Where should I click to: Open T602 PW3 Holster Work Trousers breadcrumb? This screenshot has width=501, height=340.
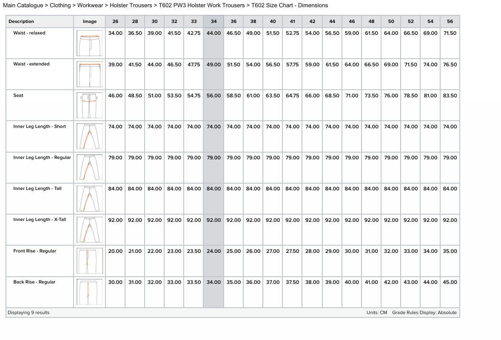click(x=202, y=6)
